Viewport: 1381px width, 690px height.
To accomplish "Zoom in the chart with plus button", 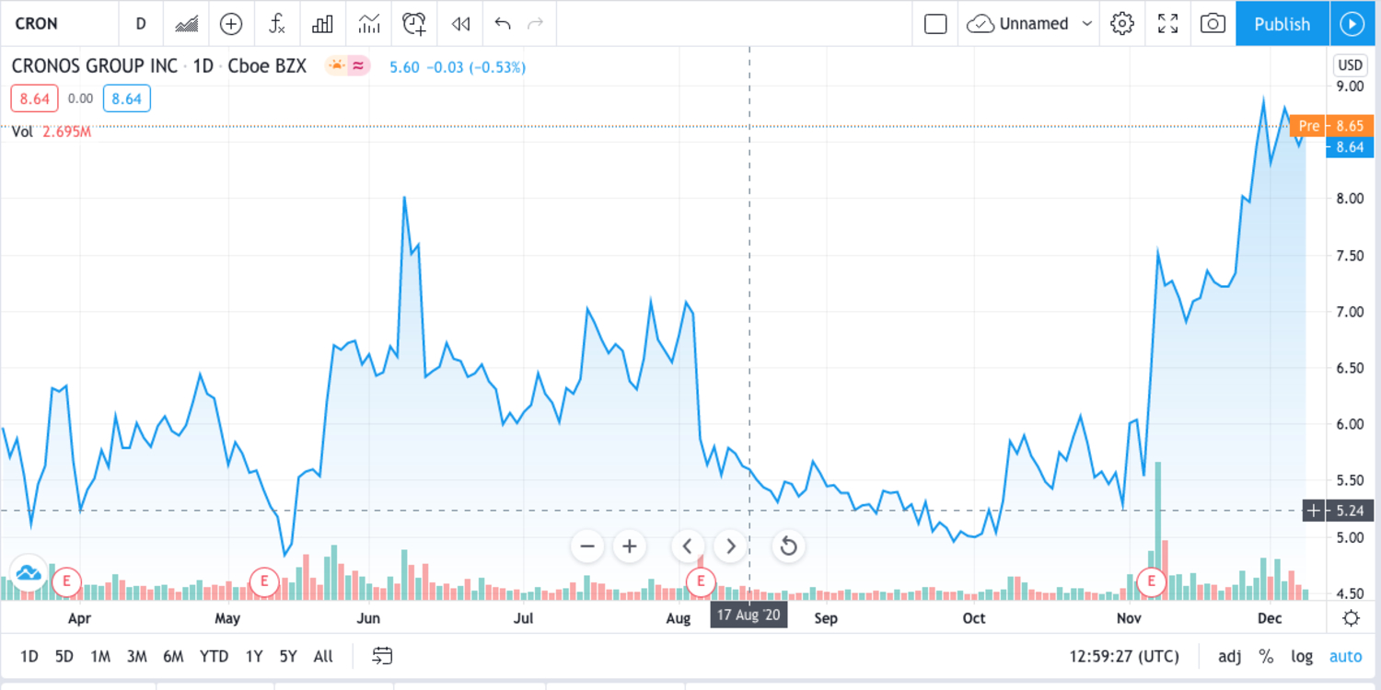I will pos(630,546).
